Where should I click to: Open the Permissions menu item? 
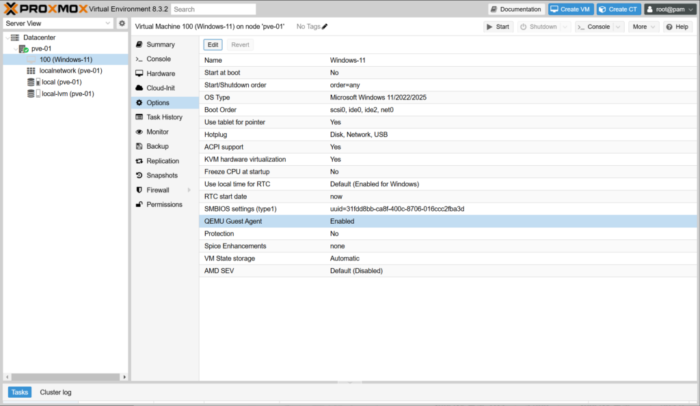coord(164,205)
